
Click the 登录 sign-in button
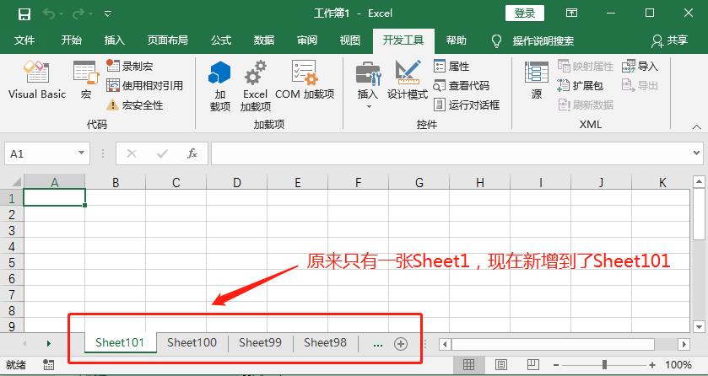525,13
